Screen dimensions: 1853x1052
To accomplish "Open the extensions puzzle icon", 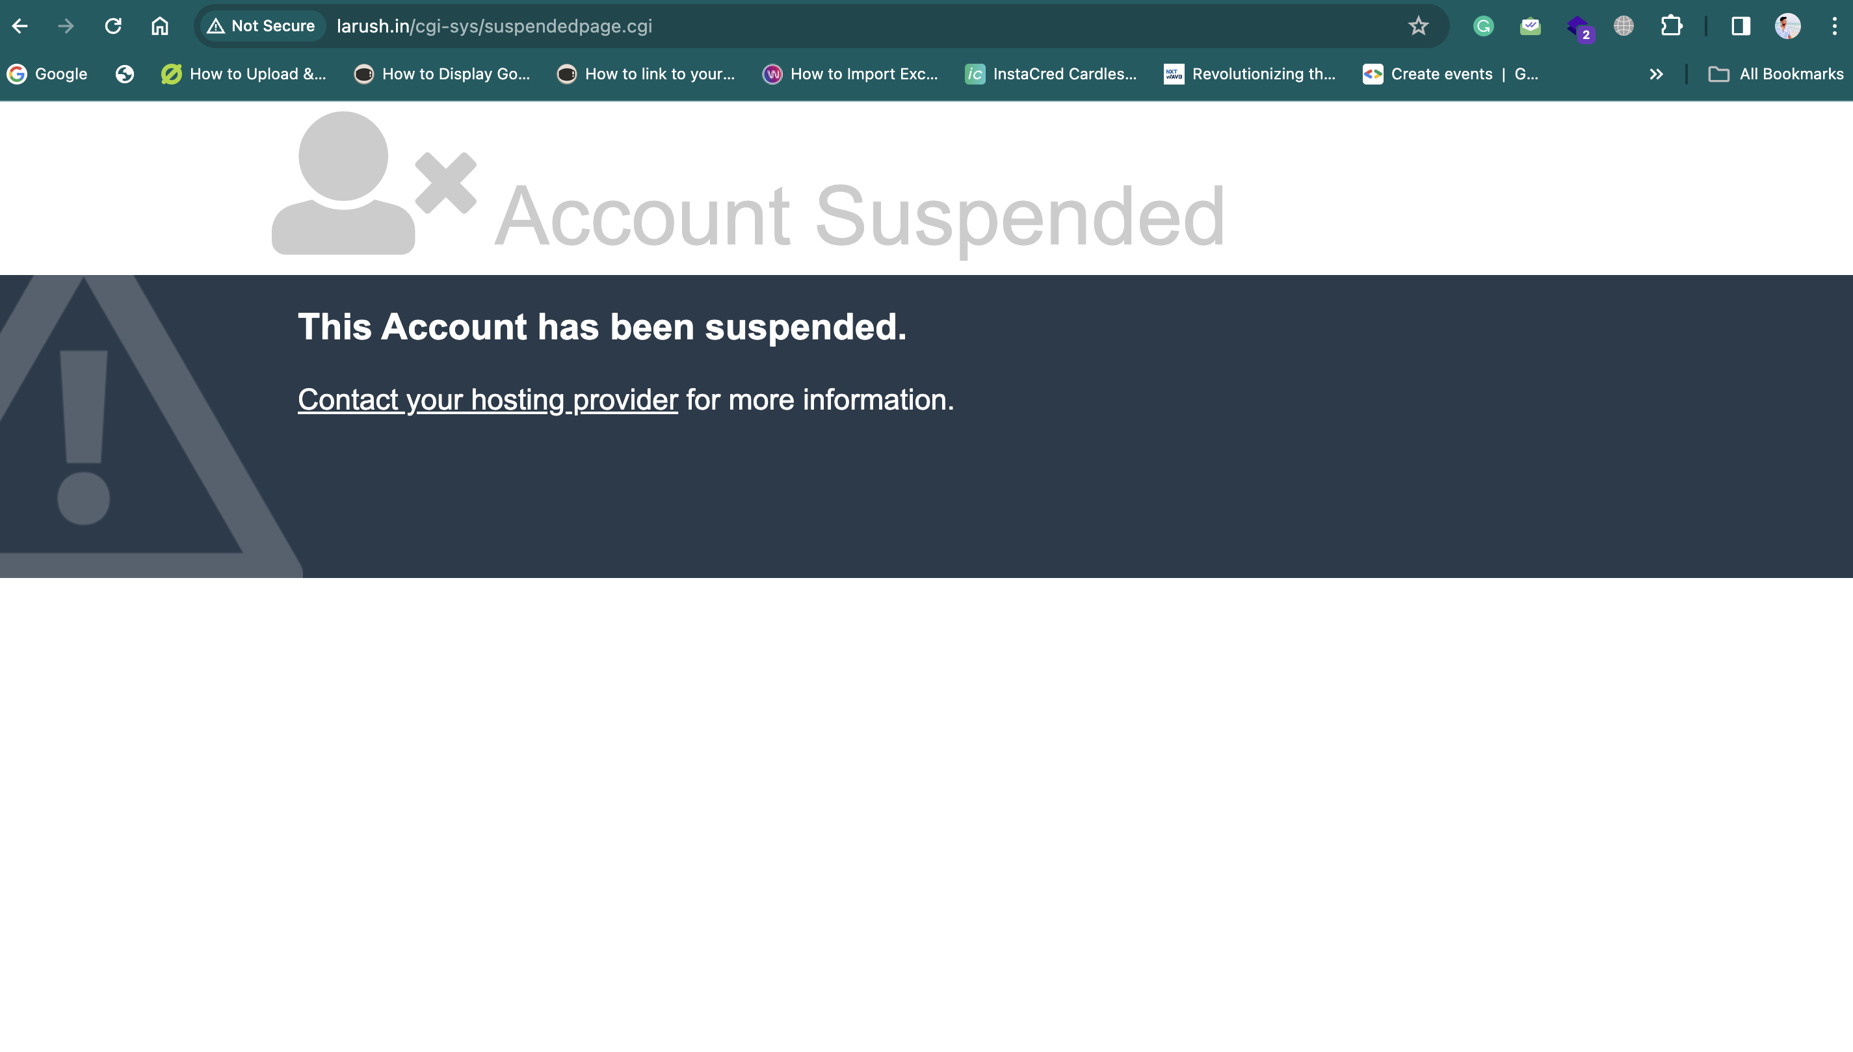I will [1671, 27].
